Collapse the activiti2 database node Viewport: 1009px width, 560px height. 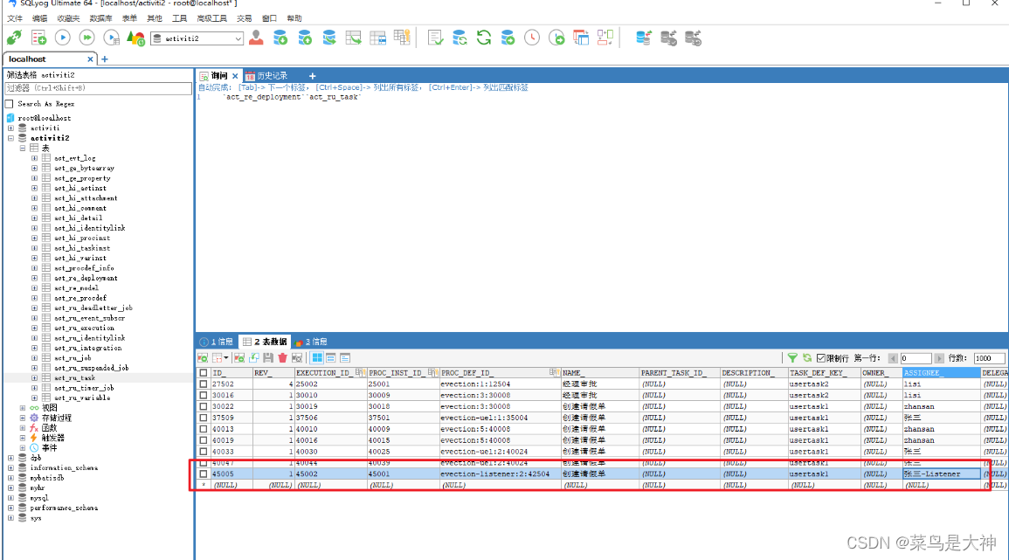[11, 138]
